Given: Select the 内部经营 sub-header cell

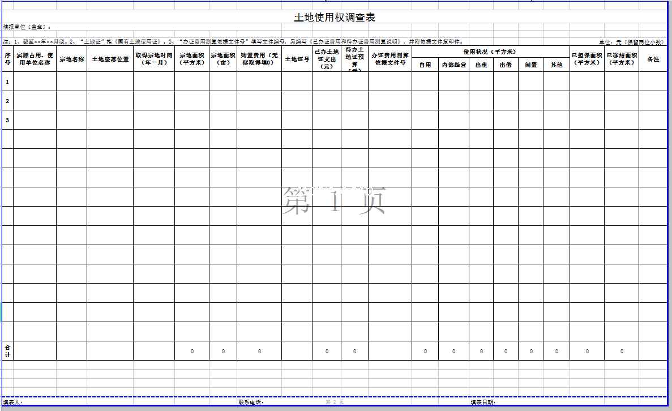Looking at the screenshot, I should point(453,65).
